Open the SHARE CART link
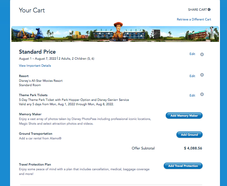Viewport: 227px width, 186px height. tap(198, 10)
